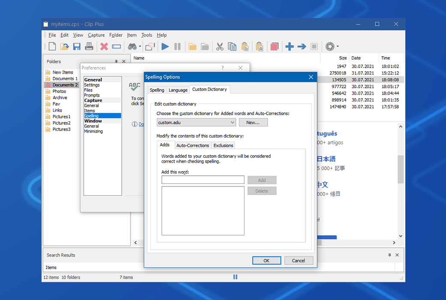Click the New... dictionary button
Image resolution: width=446 pixels, height=300 pixels.
pos(253,123)
